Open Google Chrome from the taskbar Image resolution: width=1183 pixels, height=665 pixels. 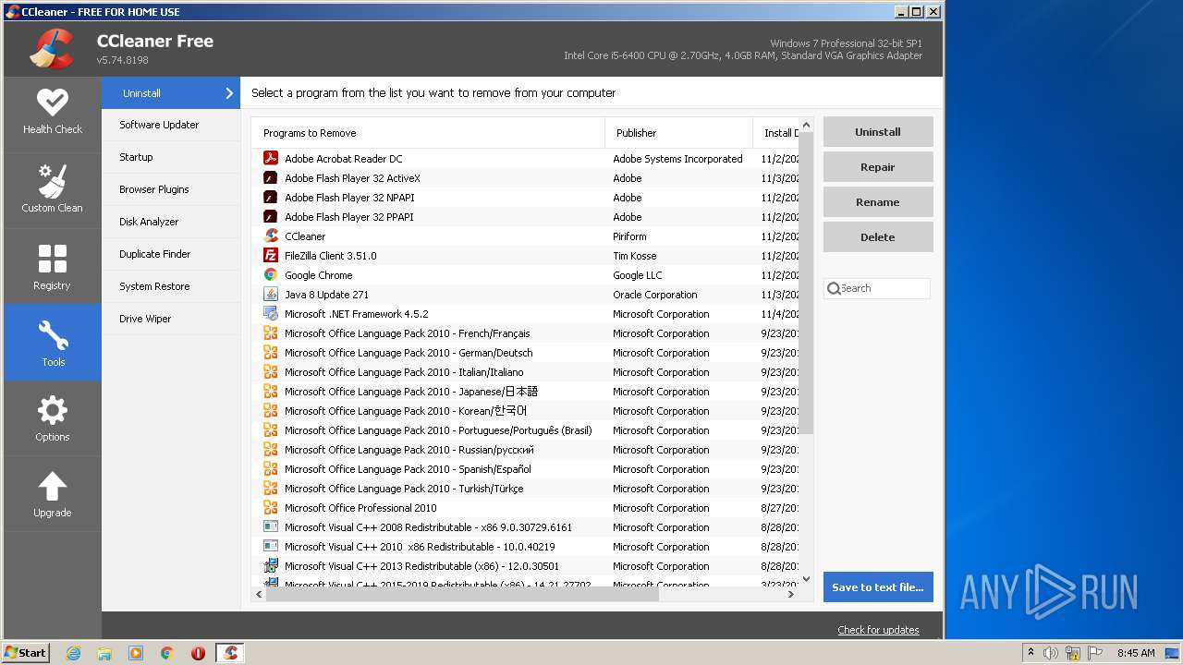click(x=167, y=653)
